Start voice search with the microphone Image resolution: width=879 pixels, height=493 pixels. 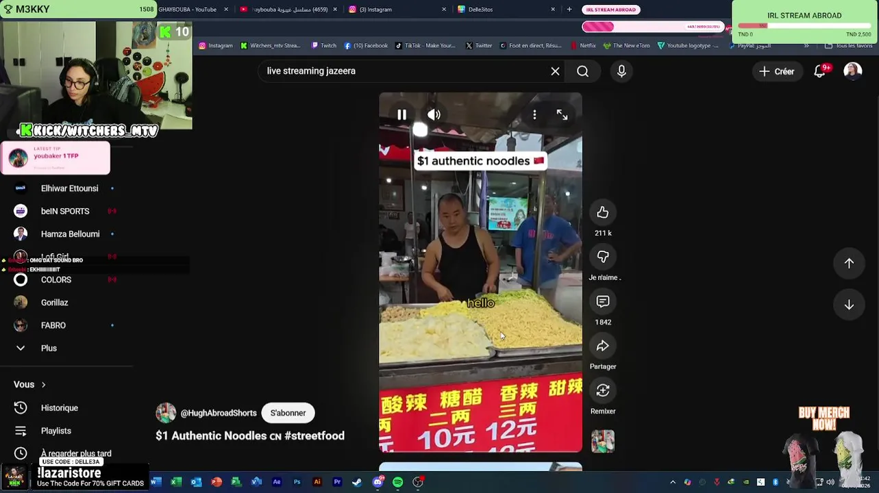pos(621,71)
